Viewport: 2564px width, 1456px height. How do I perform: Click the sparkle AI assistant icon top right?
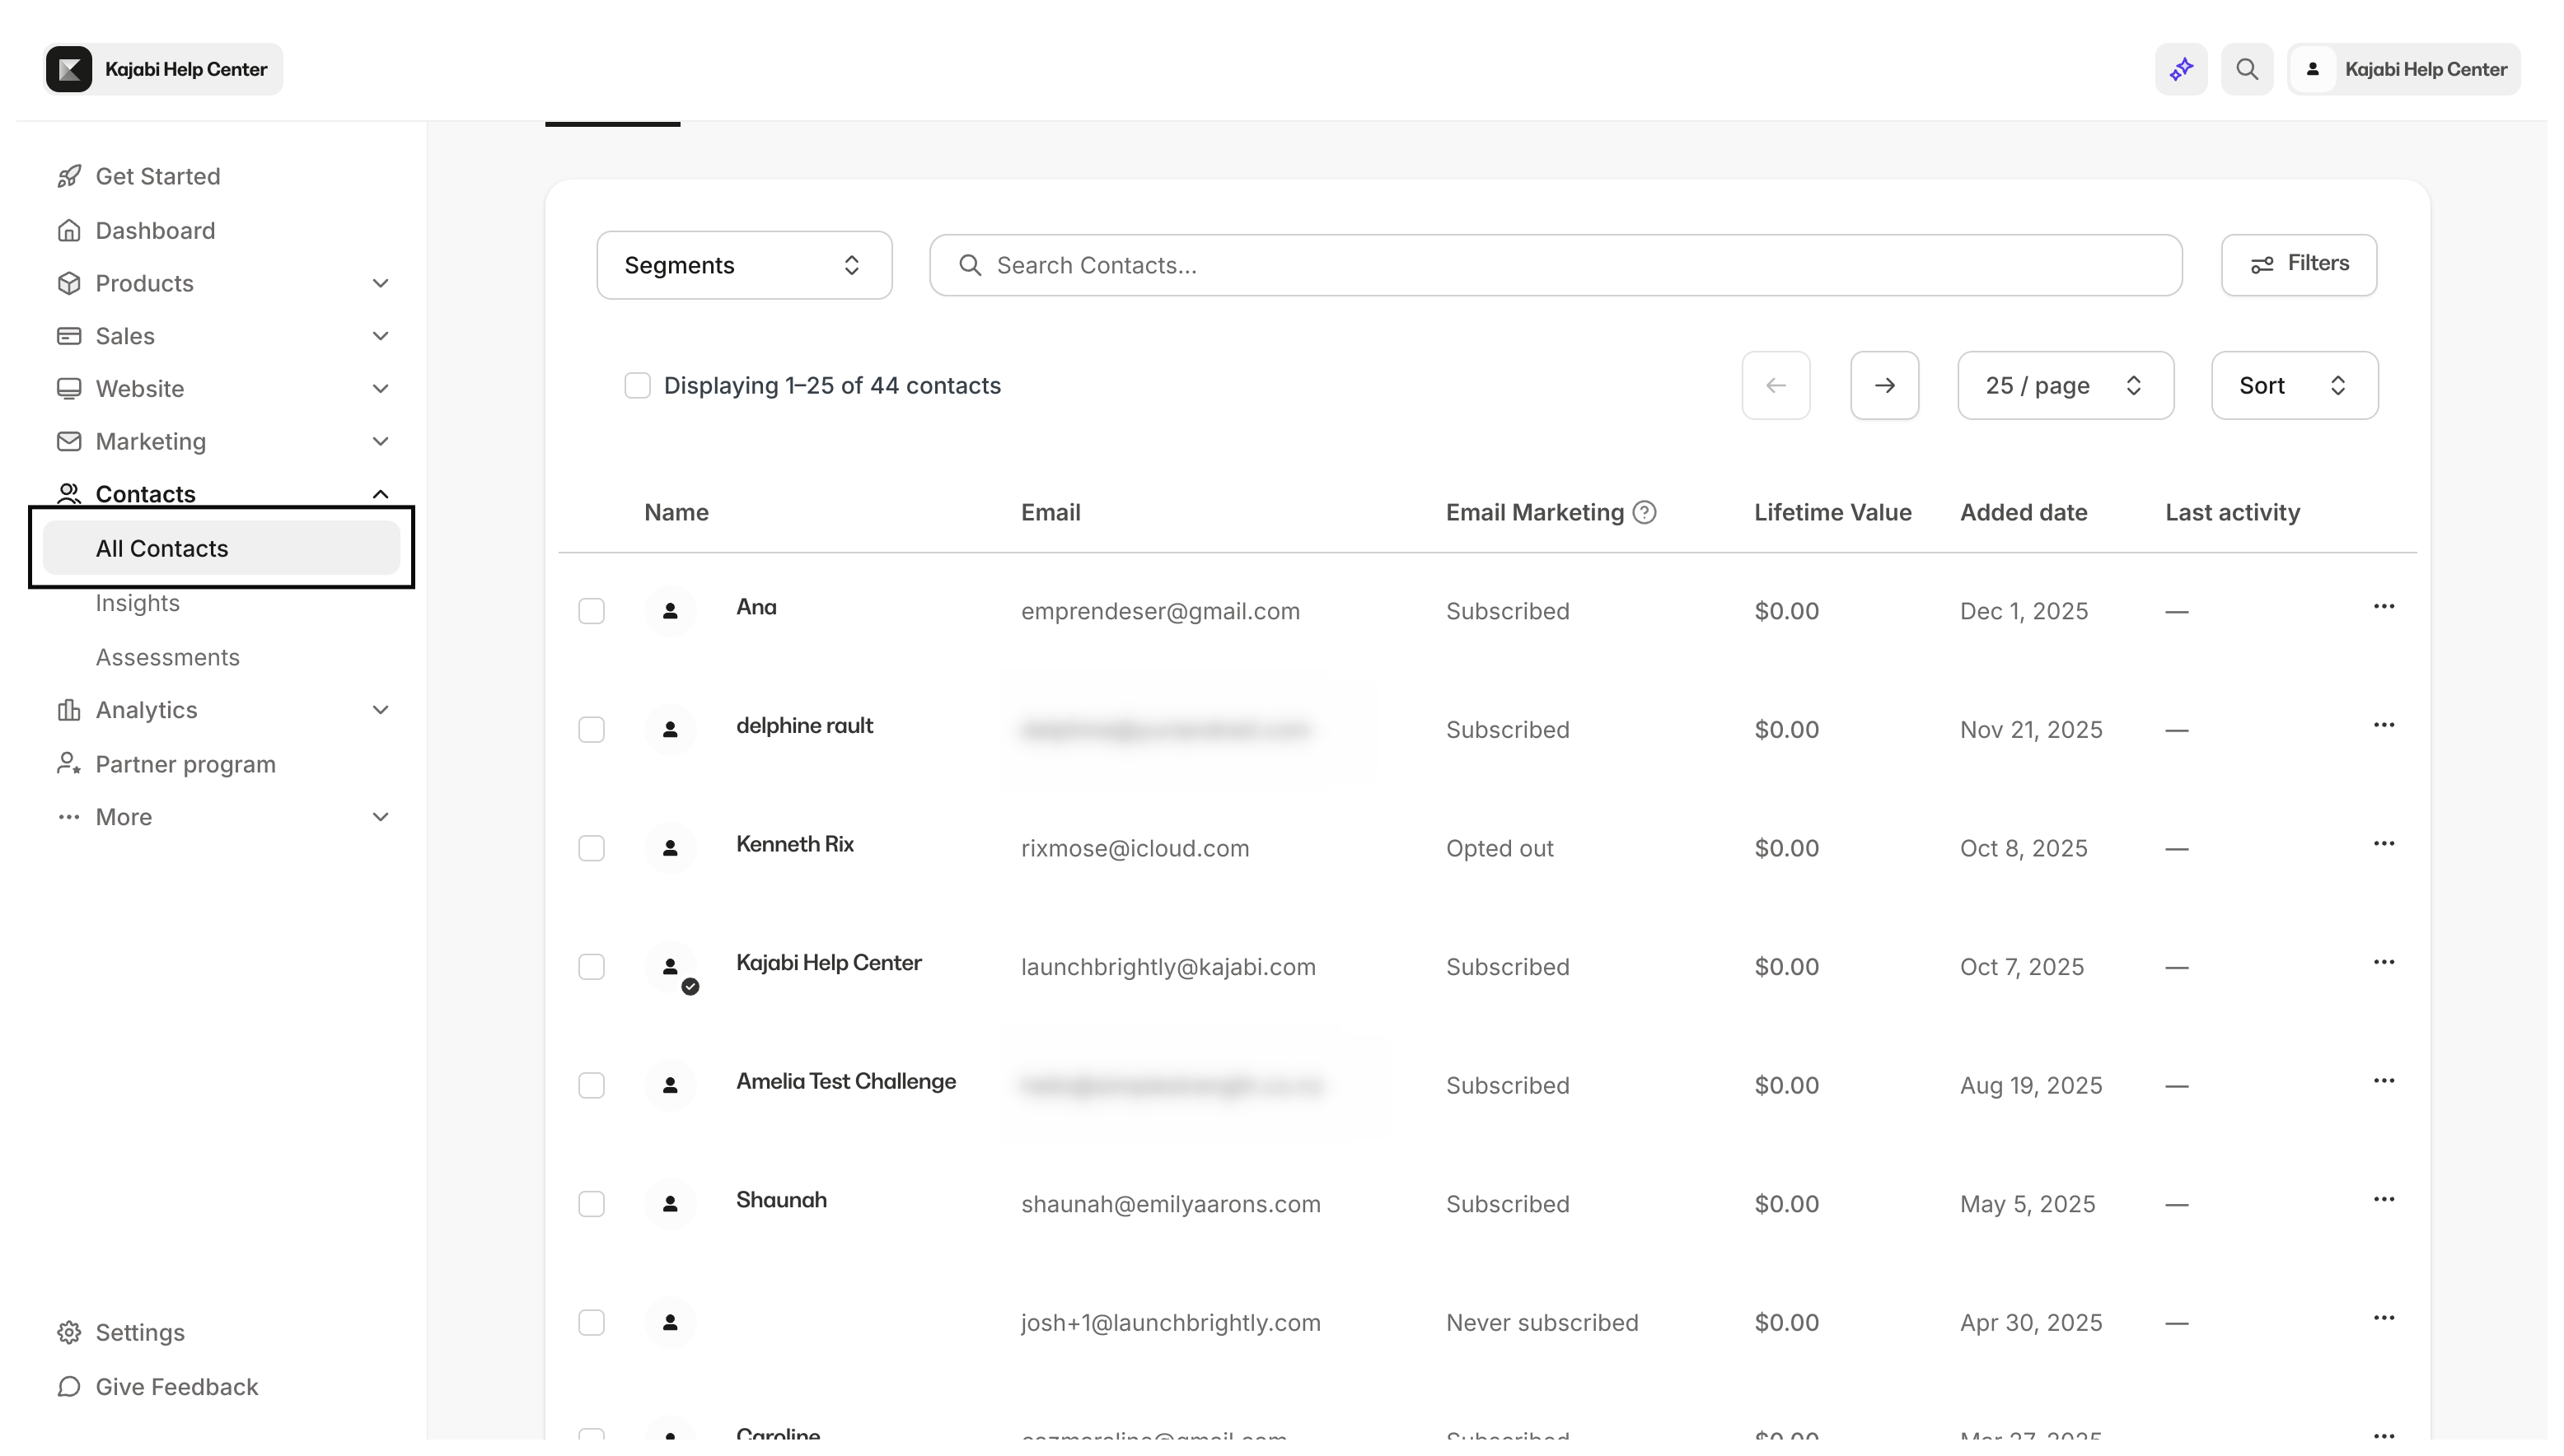click(x=2181, y=69)
